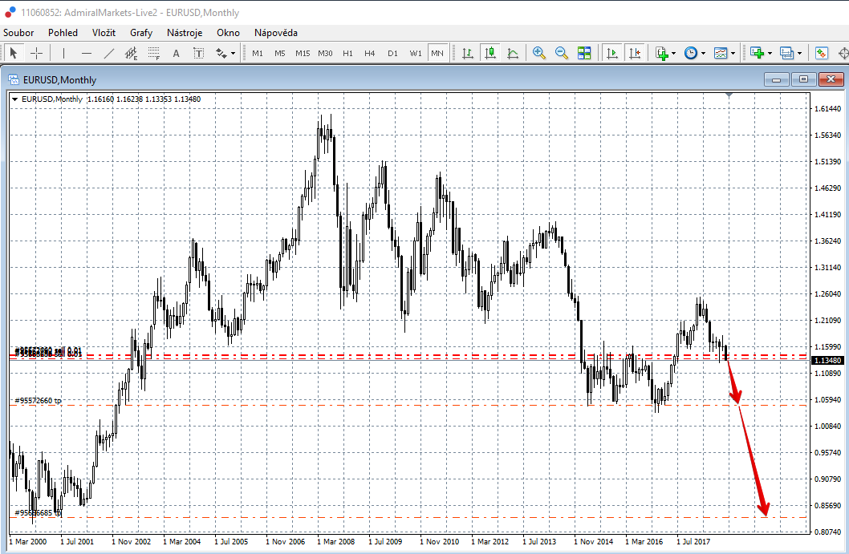Open the Okno menu
Viewport: 849px width, 554px height.
[x=228, y=32]
